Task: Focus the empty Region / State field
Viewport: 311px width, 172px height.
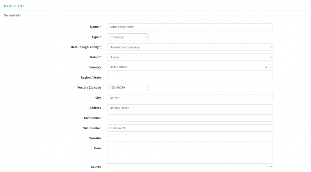Action: pyautogui.click(x=190, y=77)
